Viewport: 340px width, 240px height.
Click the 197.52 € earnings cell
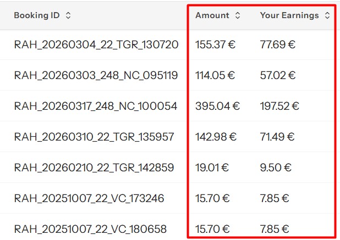[x=279, y=106]
